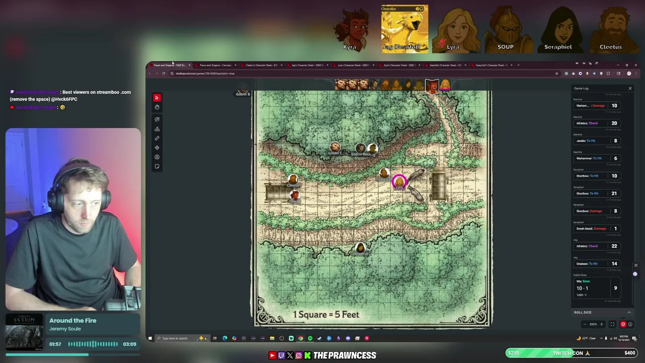This screenshot has width=645, height=363.
Task: Zoom in with the plus button
Action: pos(601,324)
